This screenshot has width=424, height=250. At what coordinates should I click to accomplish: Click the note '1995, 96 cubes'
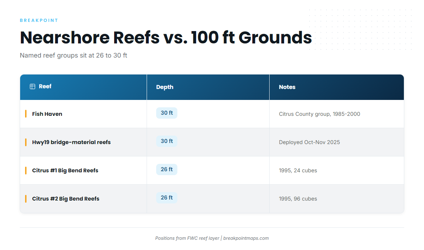298,199
